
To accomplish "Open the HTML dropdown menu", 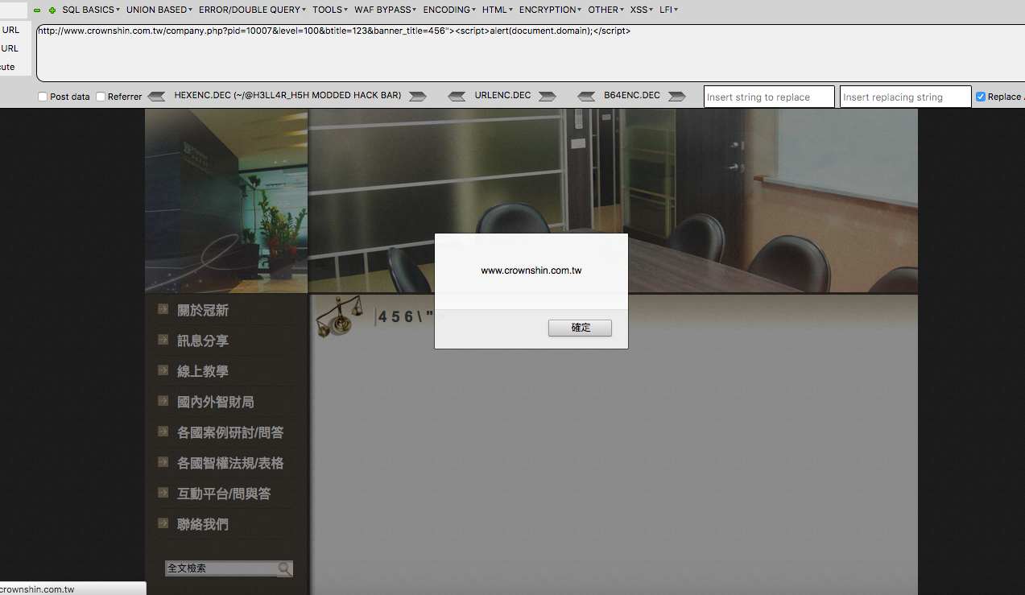I will coord(498,10).
